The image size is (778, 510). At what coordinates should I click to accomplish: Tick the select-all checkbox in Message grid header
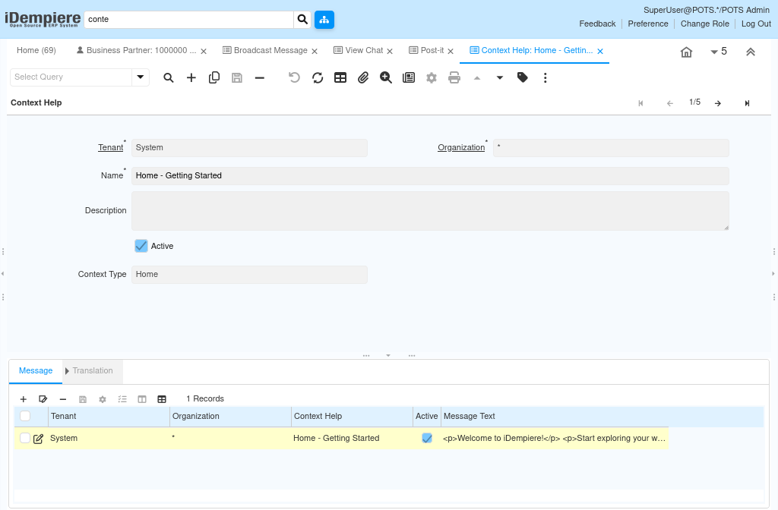coord(25,416)
